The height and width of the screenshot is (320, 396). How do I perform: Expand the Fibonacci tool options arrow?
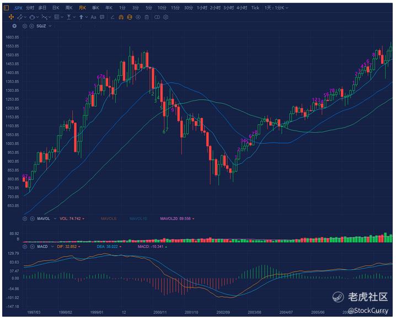tap(62, 17)
